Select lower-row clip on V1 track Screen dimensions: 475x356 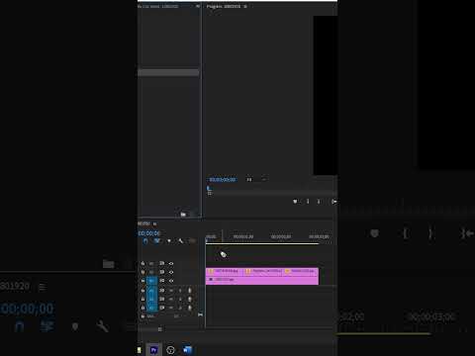click(x=262, y=280)
